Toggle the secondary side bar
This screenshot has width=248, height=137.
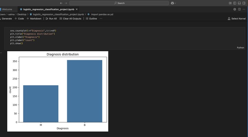[x=244, y=3]
